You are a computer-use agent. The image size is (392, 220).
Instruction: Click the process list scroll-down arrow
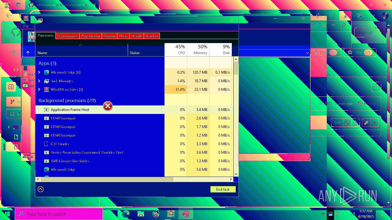pyautogui.click(x=236, y=174)
